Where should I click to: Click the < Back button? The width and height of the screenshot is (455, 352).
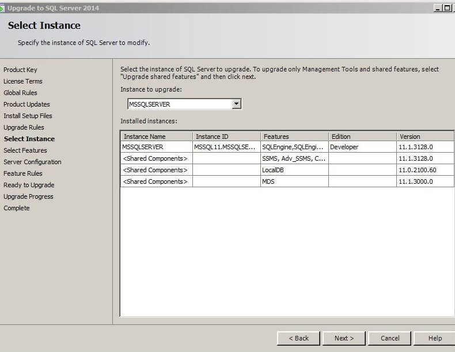click(x=298, y=338)
